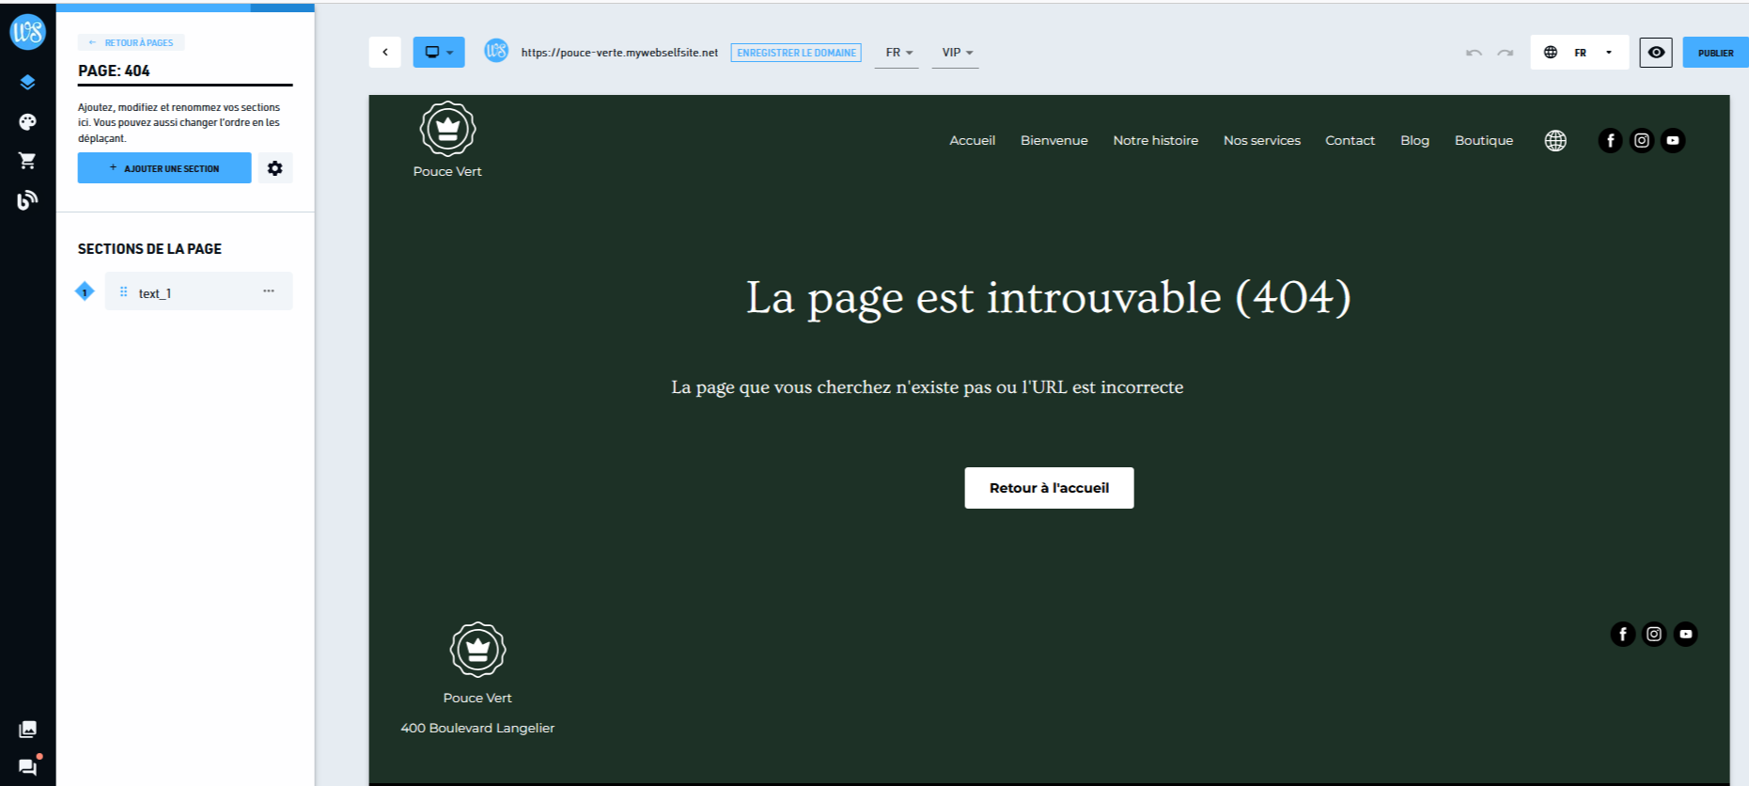The width and height of the screenshot is (1749, 786).
Task: Open the image gallery icon at bottom
Action: [x=27, y=730]
